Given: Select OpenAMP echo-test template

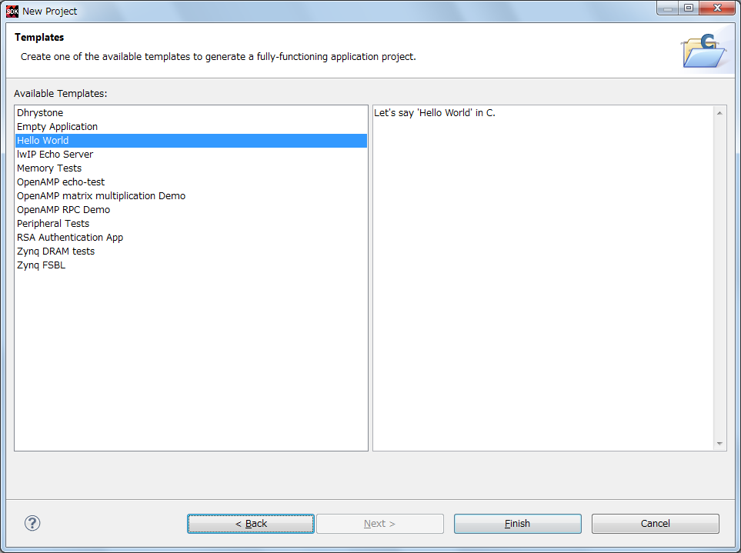Looking at the screenshot, I should [61, 182].
